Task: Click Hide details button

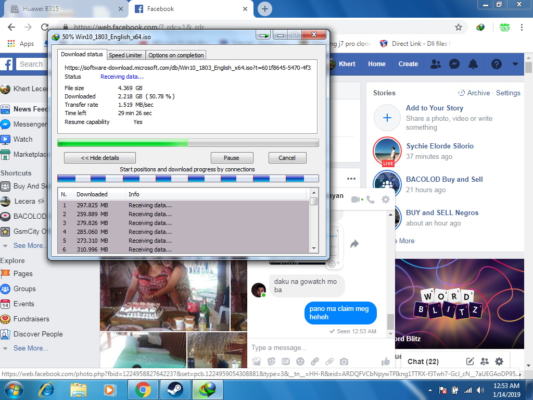Action: [100, 158]
